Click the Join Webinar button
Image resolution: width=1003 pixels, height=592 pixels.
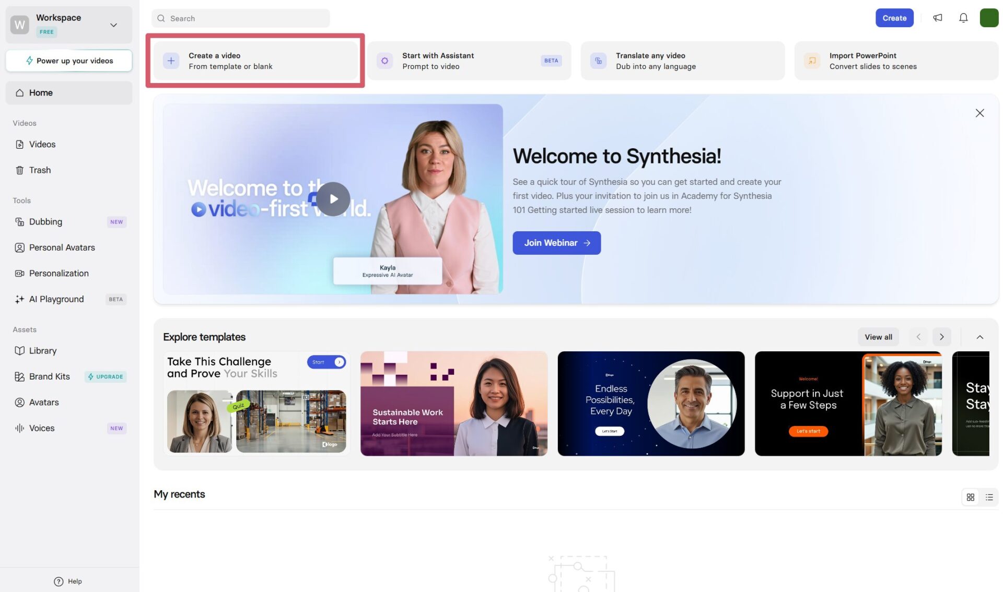pos(556,243)
